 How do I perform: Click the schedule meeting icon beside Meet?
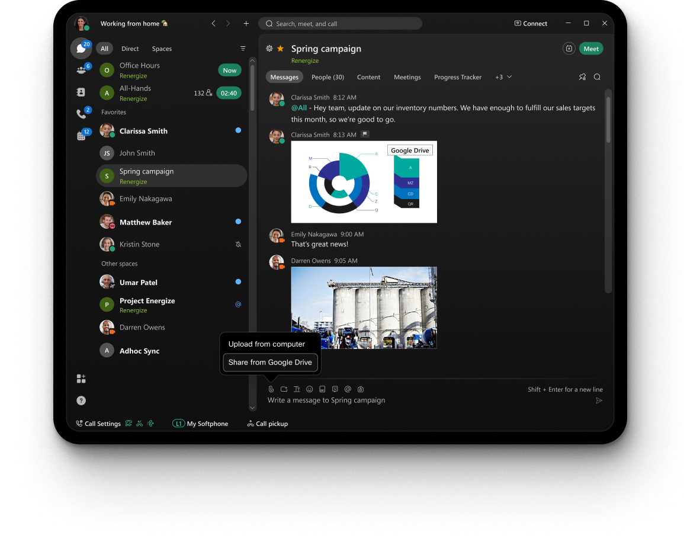tap(569, 49)
